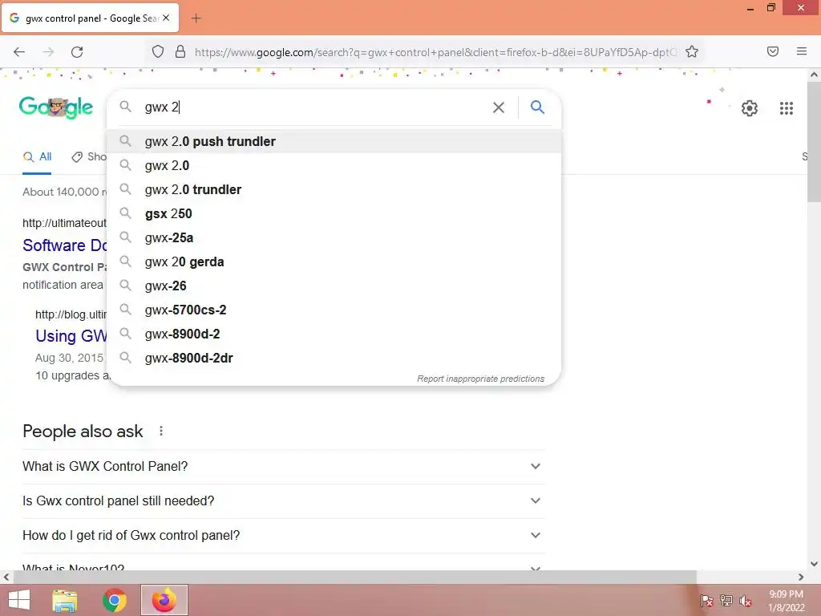This screenshot has height=616, width=821.
Task: Click the scroll up arrow
Action: 815,75
